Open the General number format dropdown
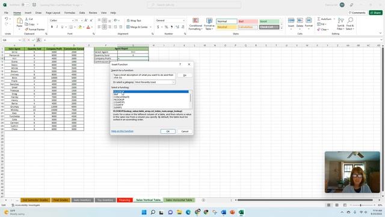 click(183, 20)
